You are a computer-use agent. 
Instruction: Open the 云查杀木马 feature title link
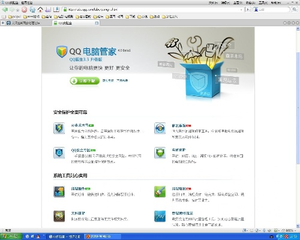pyautogui.click(x=80, y=125)
